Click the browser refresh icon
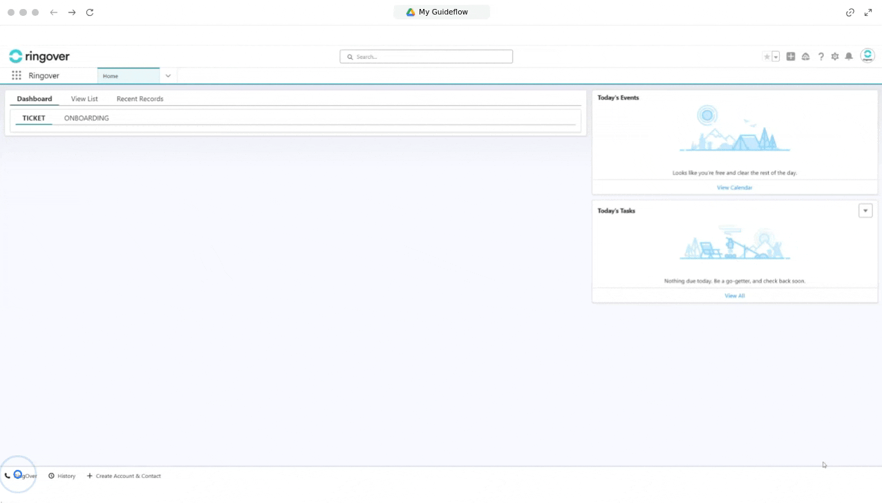This screenshot has height=503, width=882. coord(89,12)
